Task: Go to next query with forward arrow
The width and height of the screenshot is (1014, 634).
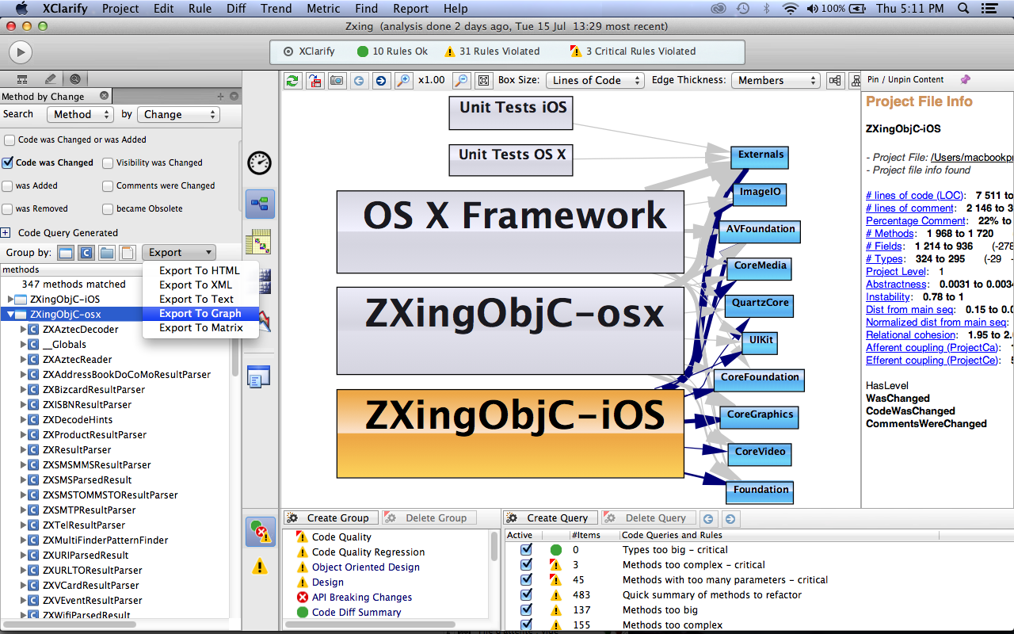Action: pos(730,518)
